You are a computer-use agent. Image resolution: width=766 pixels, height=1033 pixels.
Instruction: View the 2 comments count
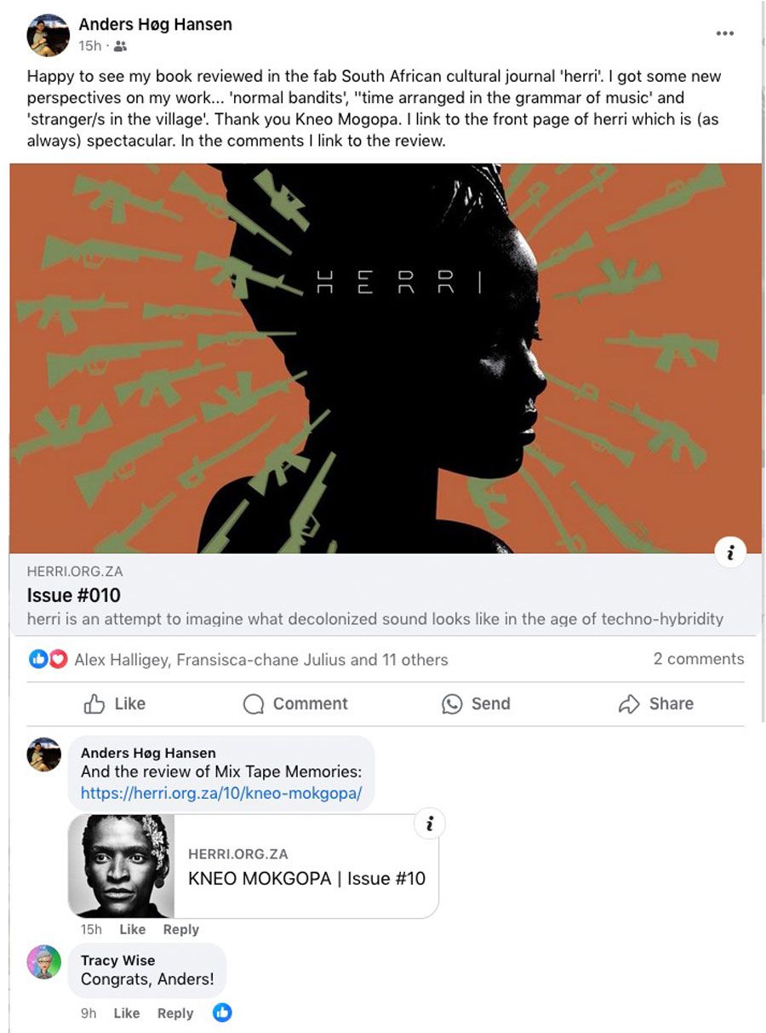pyautogui.click(x=699, y=658)
